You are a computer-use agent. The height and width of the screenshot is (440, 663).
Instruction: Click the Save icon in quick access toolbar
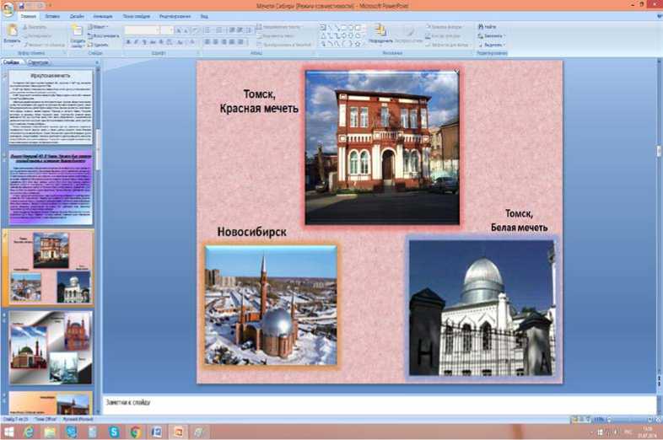tap(23, 4)
